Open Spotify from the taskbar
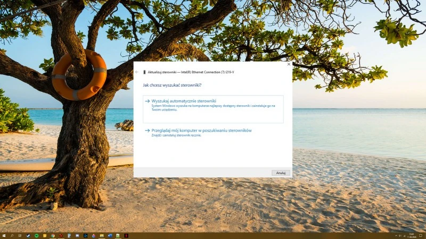This screenshot has height=239, width=426. [36, 236]
